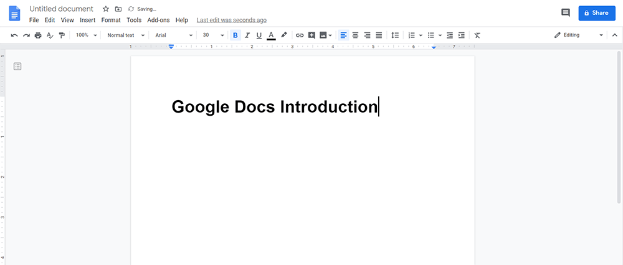Open the comment history icon
Viewport: 623px width, 265px height.
click(566, 12)
